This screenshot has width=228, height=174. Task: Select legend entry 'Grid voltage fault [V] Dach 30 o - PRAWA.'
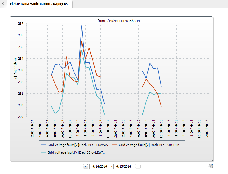(x=78, y=145)
